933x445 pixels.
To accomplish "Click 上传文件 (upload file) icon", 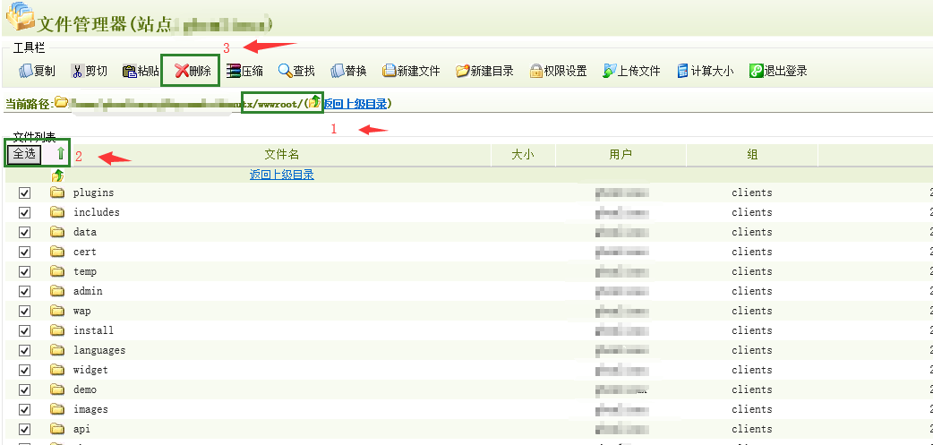I will coord(610,71).
